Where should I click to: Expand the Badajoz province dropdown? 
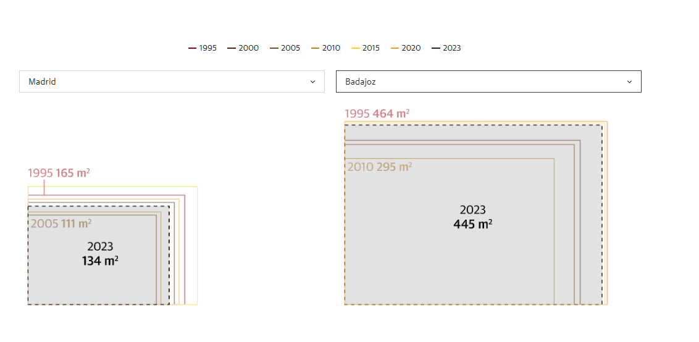click(x=488, y=81)
